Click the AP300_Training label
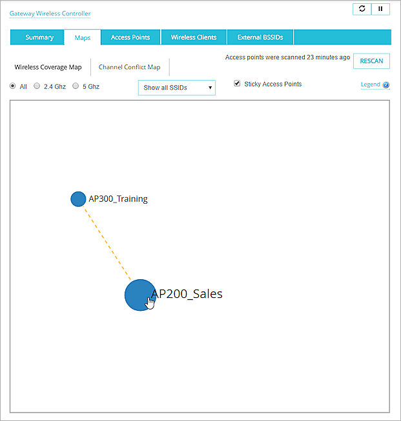 118,199
